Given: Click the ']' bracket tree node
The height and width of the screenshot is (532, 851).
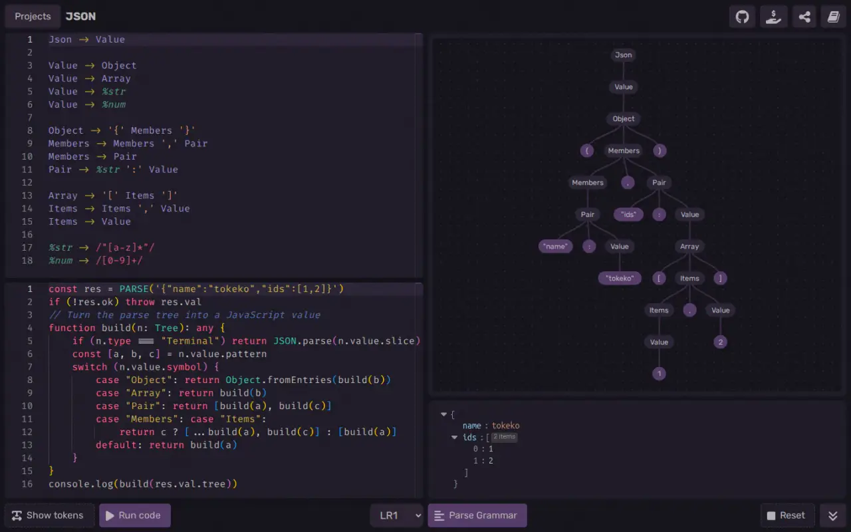Looking at the screenshot, I should (x=720, y=279).
